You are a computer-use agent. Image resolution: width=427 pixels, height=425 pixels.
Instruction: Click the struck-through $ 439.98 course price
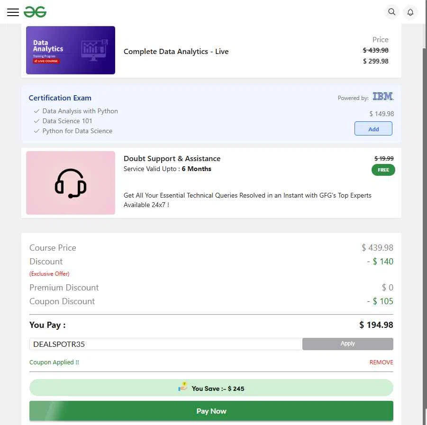(375, 50)
